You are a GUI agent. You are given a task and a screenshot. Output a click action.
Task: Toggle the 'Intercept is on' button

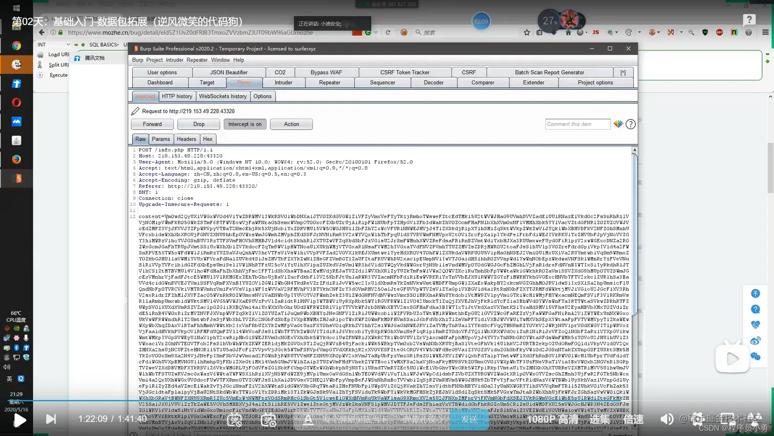245,124
